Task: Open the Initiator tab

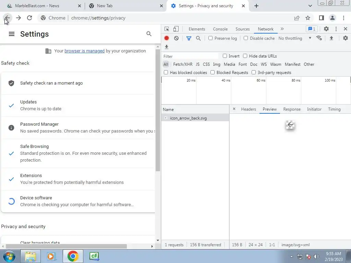Action: click(314, 109)
